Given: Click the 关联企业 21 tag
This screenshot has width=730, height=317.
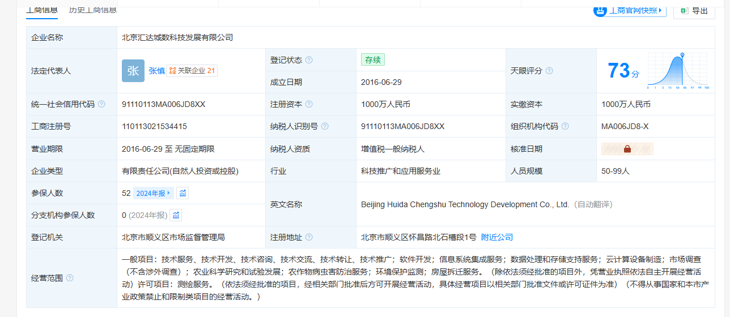Looking at the screenshot, I should [x=192, y=71].
